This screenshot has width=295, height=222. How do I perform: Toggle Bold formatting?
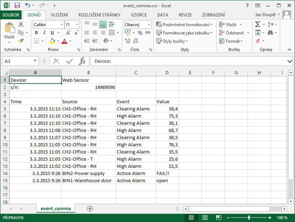click(36, 33)
